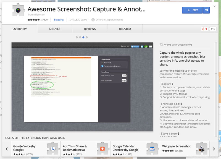Open the Google Calendar Checker icon
221x159 pixels.
[152, 149]
